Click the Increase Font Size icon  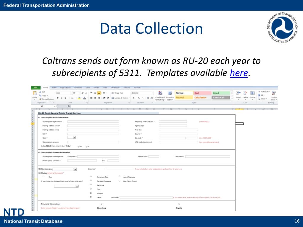[x=83, y=93]
